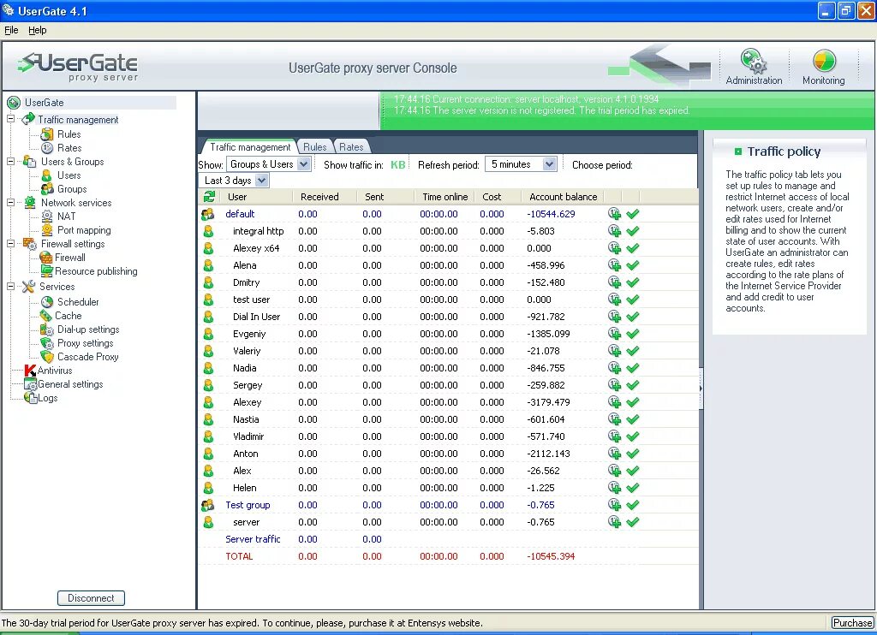Click the Disconnect button
This screenshot has width=877, height=635.
click(91, 598)
